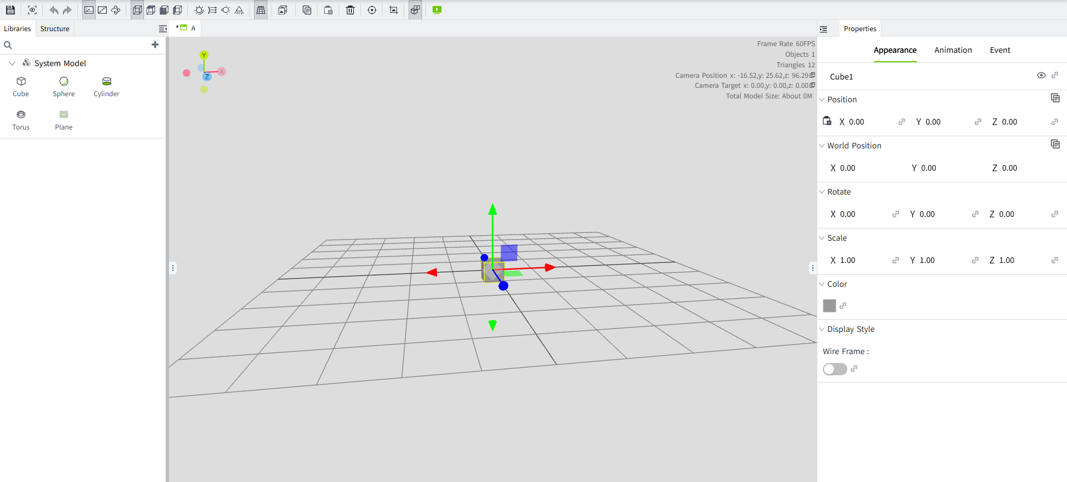Viewport: 1067px width, 482px height.
Task: Collapse the World Position section
Action: point(822,146)
